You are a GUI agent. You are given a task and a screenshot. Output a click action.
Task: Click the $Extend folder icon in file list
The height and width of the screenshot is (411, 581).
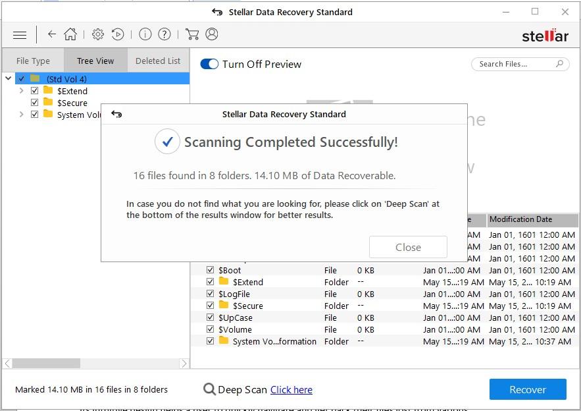(x=224, y=281)
